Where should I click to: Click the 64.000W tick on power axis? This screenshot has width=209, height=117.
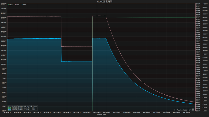205,4
